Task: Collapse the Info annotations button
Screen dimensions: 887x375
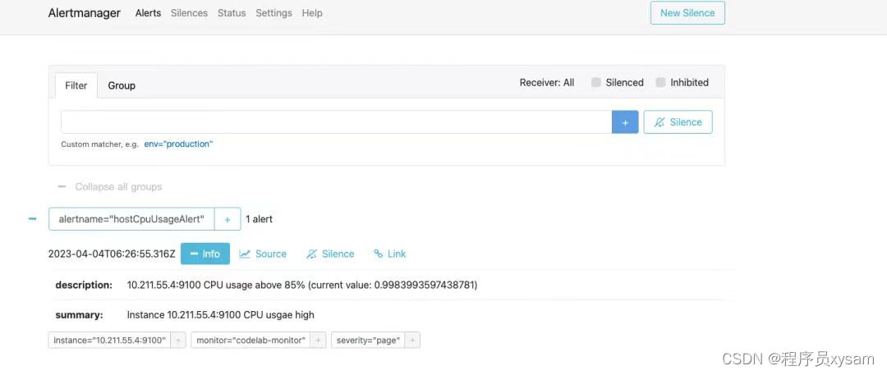Action: 205,254
